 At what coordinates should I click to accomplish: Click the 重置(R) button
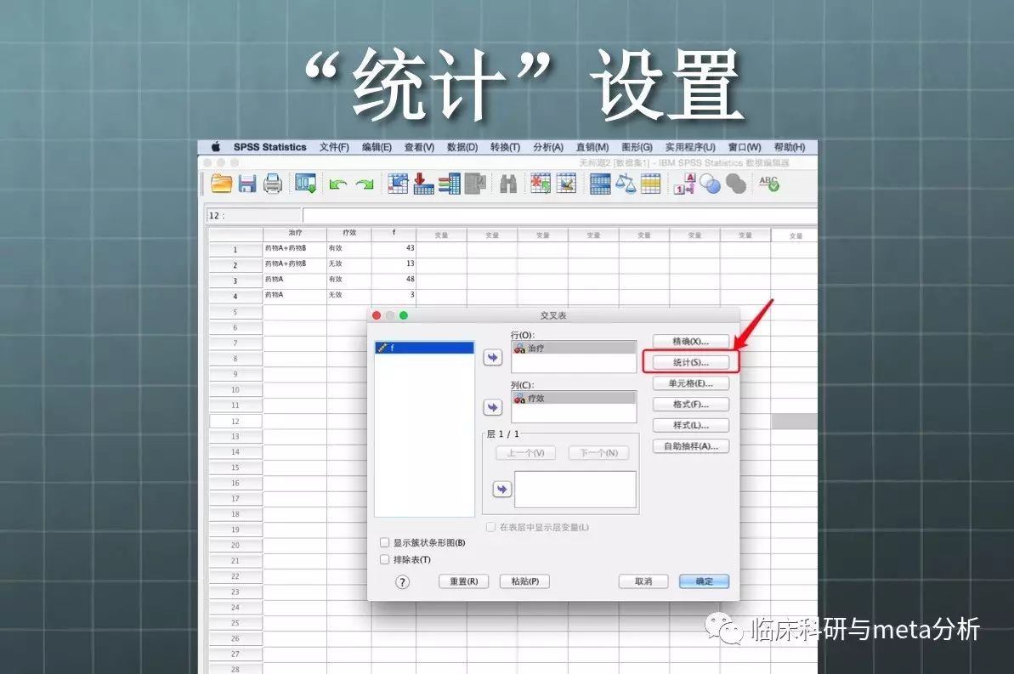(x=464, y=581)
